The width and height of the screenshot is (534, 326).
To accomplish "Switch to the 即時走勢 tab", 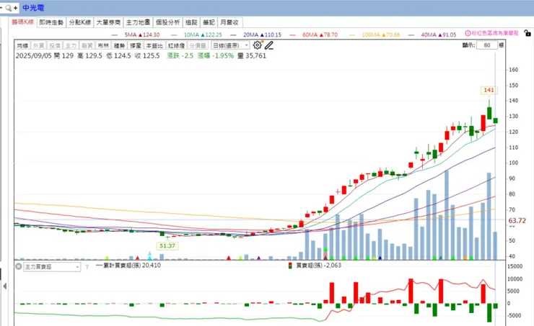I will [51, 22].
